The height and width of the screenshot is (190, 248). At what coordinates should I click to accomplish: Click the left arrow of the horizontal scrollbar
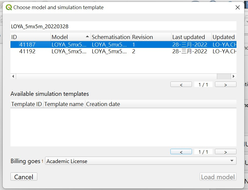pyautogui.click(x=13, y=76)
